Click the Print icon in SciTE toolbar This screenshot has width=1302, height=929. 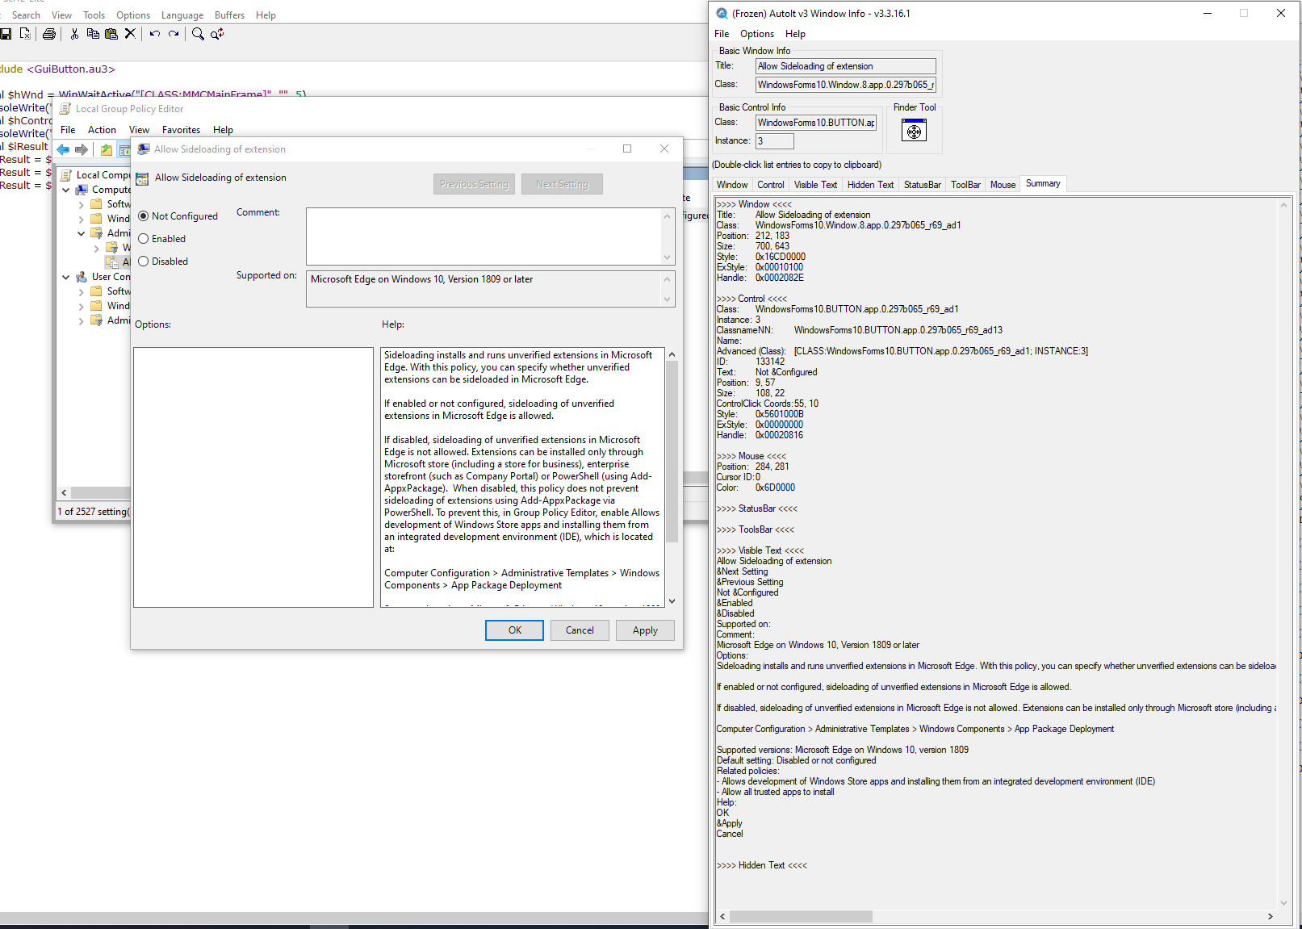pos(49,34)
